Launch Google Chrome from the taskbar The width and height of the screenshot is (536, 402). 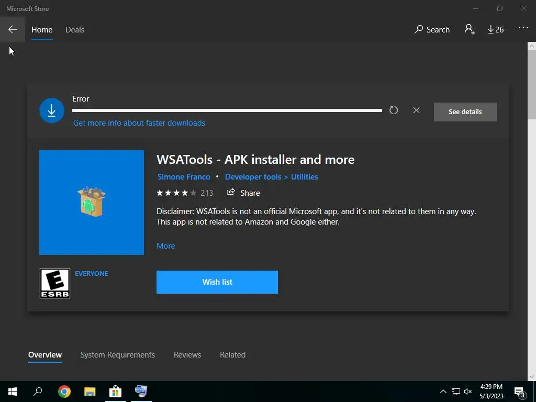(64, 392)
